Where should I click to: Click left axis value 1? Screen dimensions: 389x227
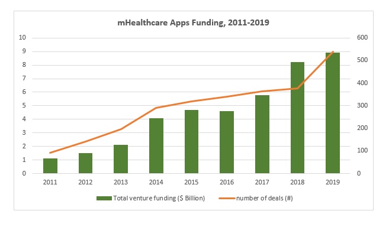coord(24,160)
